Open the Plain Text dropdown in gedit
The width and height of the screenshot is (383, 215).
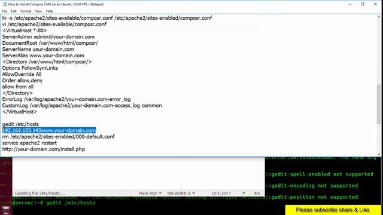(x=150, y=193)
